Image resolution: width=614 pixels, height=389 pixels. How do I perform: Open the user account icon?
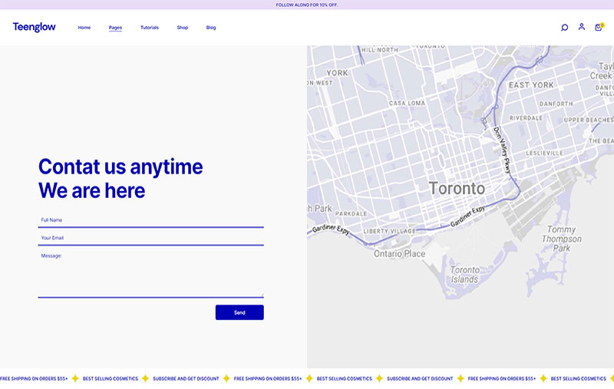point(581,27)
